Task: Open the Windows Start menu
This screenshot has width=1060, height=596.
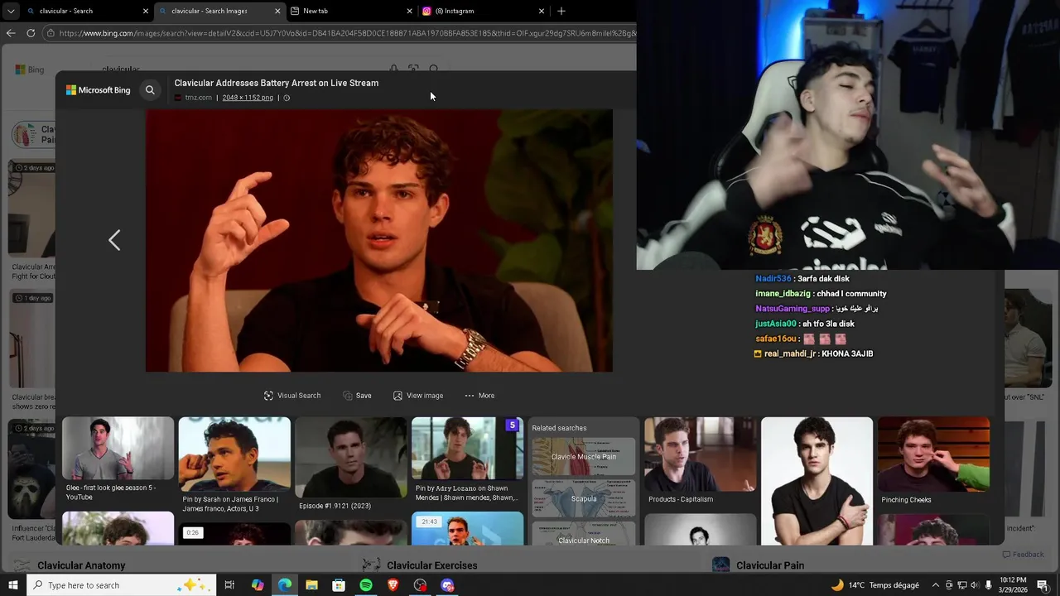Action: (12, 585)
